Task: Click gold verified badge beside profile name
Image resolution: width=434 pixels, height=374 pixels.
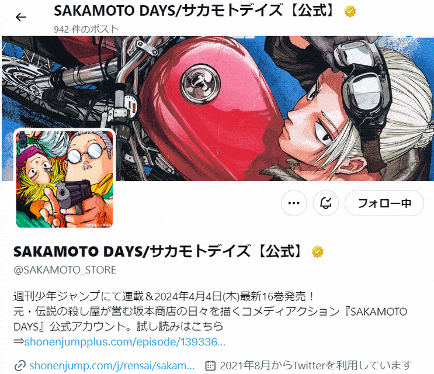Action: pos(318,252)
